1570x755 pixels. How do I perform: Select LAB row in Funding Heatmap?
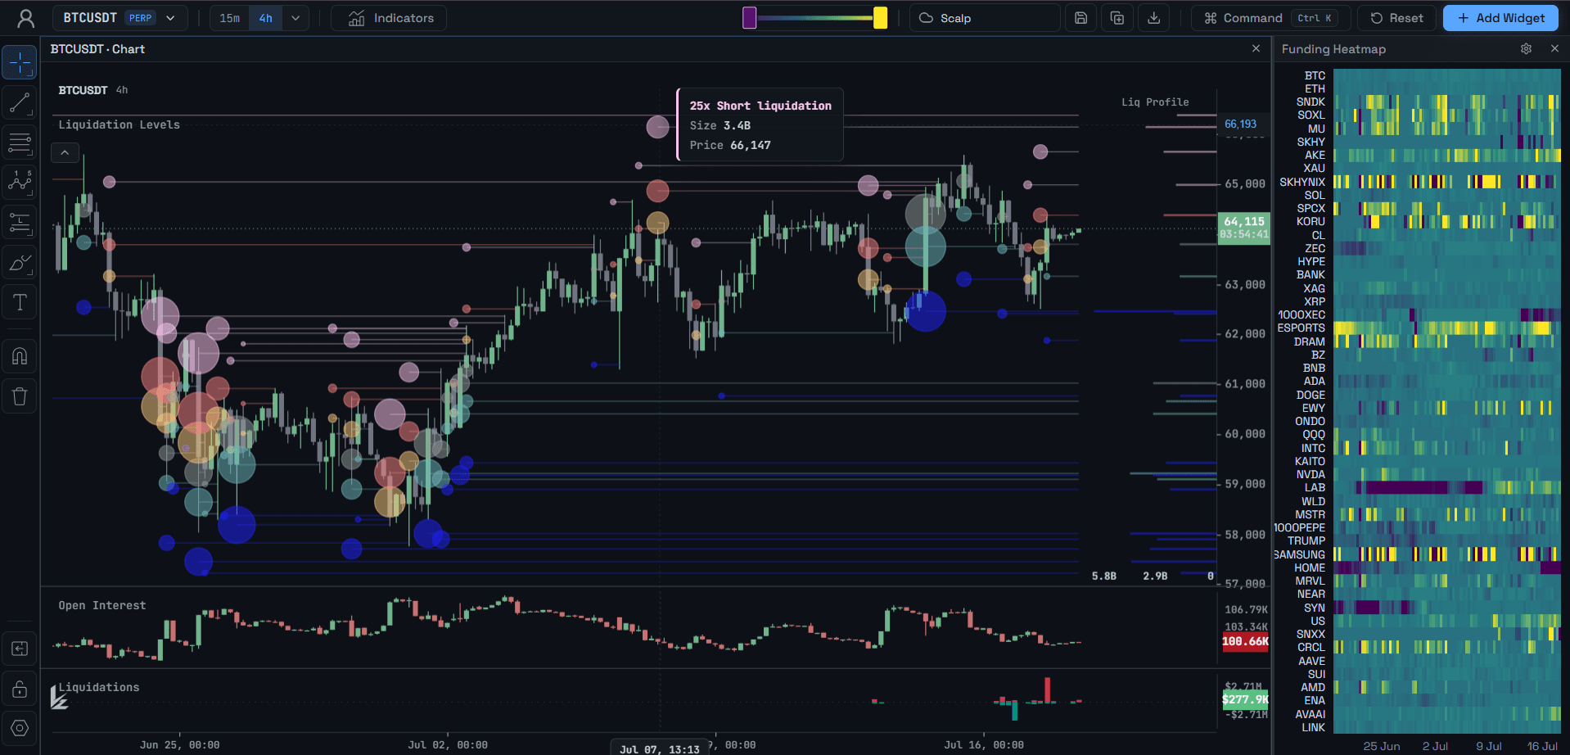[1315, 487]
